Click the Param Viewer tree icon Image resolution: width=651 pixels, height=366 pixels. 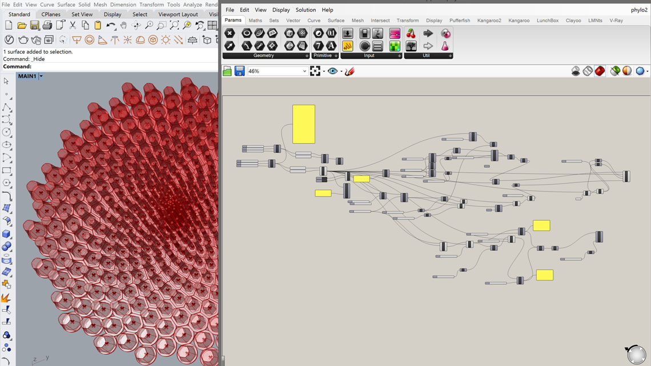click(411, 46)
